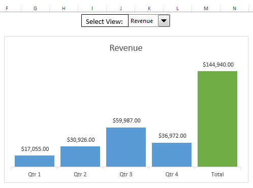Select the $17,055.00 data label
The width and height of the screenshot is (253, 188).
click(x=35, y=149)
